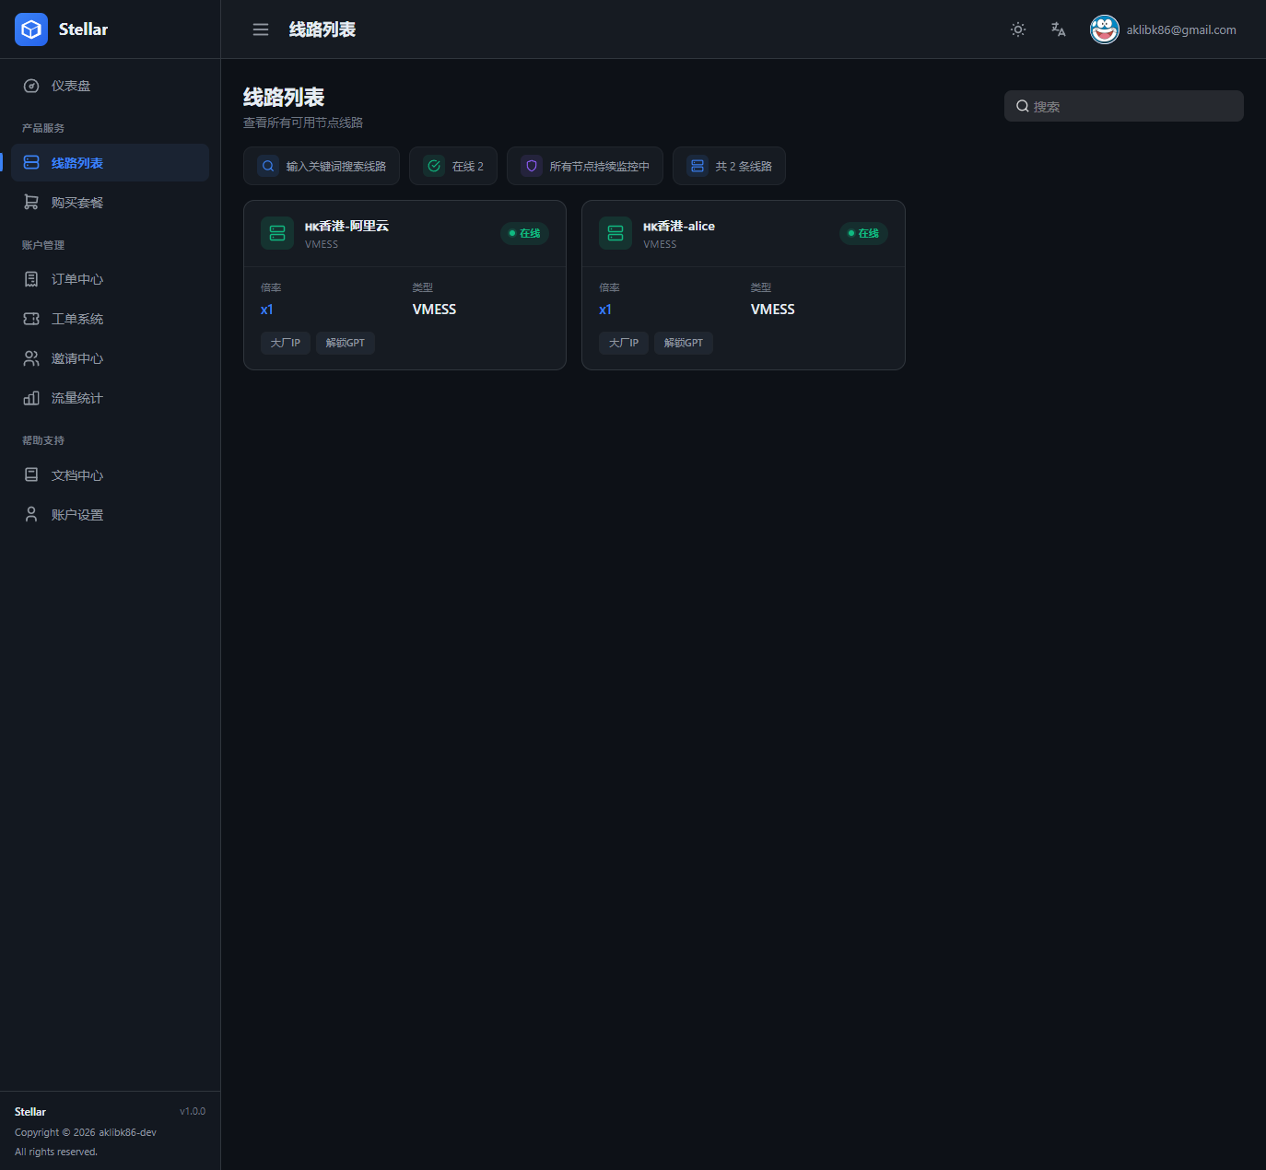Open the HK香港-阿里云 node card
Image resolution: width=1266 pixels, height=1170 pixels.
[x=404, y=285]
